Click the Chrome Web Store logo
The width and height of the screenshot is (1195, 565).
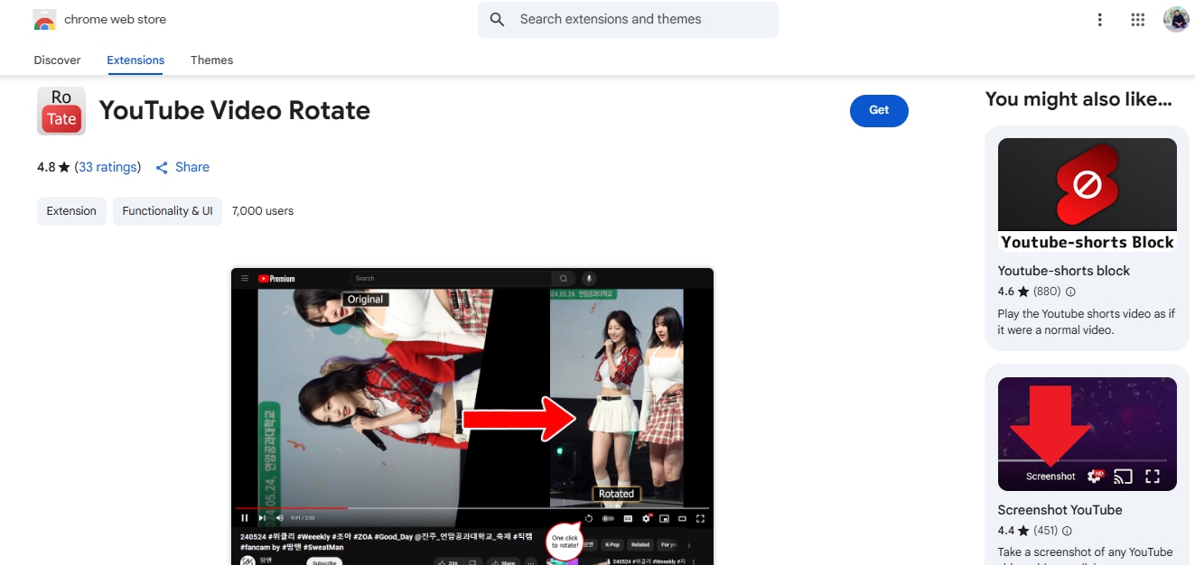coord(44,20)
